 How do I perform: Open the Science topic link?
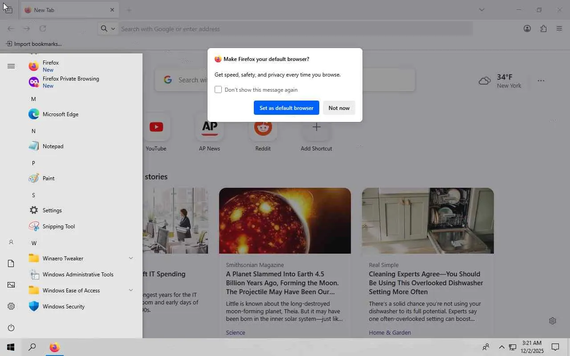click(236, 332)
